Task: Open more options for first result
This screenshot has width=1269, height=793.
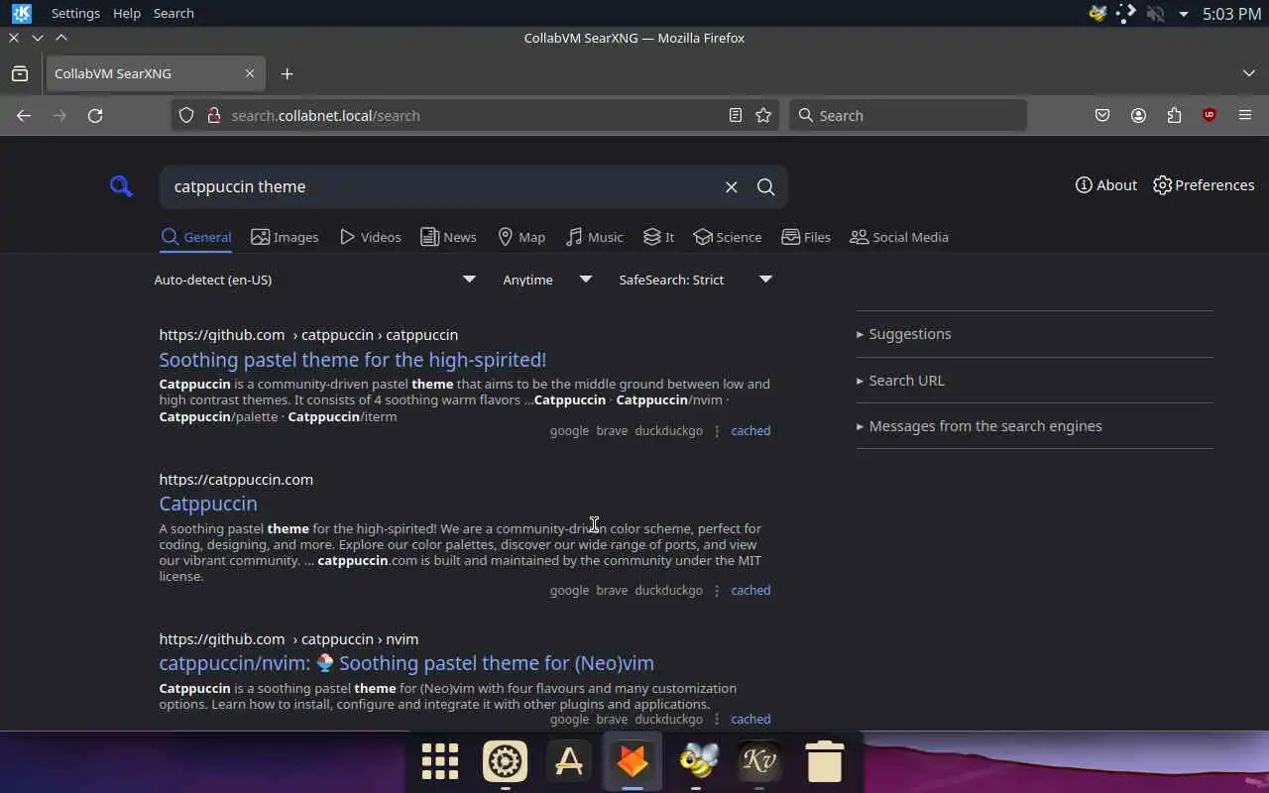Action: point(717,431)
